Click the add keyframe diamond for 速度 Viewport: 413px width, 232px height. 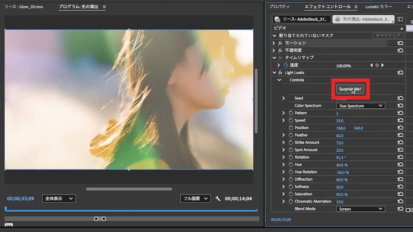point(377,66)
